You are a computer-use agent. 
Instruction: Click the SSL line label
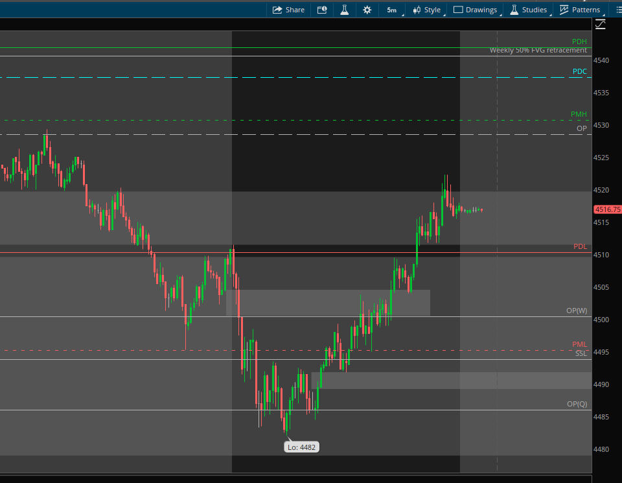(x=581, y=353)
